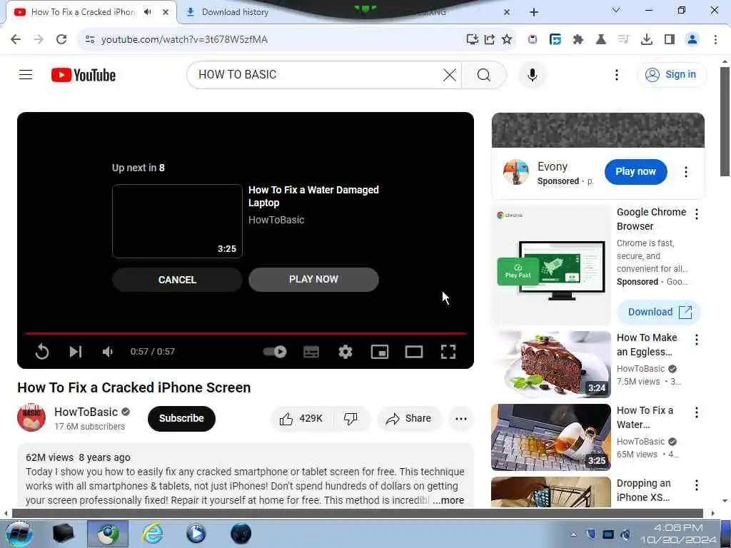Viewport: 731px width, 548px height.
Task: Open more actions menu below video
Action: [x=460, y=418]
